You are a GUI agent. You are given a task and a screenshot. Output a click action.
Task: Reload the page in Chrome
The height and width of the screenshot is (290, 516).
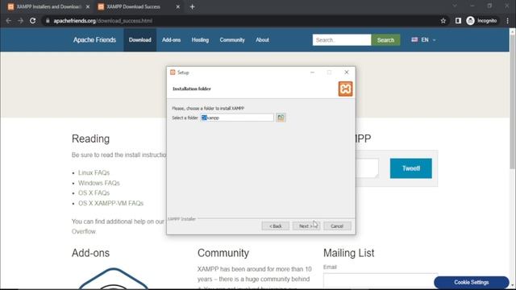tap(32, 21)
